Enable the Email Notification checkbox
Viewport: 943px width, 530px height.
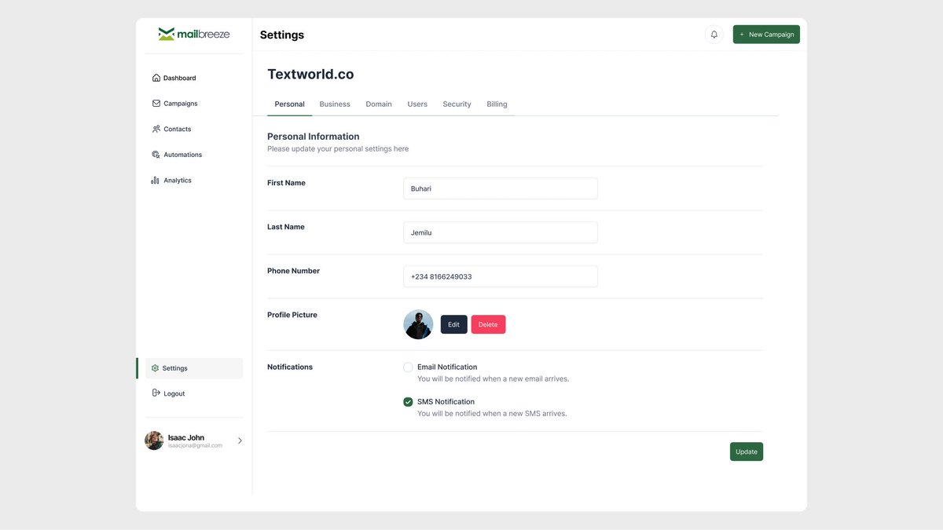click(x=408, y=367)
